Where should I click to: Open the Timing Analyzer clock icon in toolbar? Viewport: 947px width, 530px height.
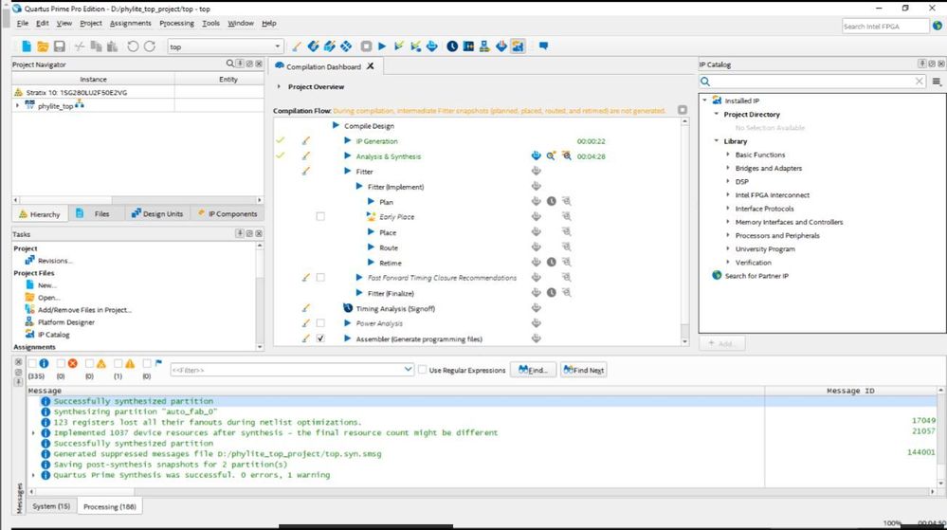(452, 46)
